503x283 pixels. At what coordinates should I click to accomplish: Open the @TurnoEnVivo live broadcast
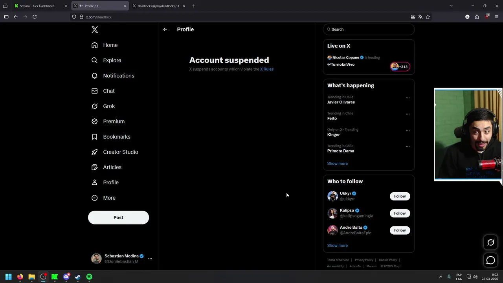tap(341, 64)
